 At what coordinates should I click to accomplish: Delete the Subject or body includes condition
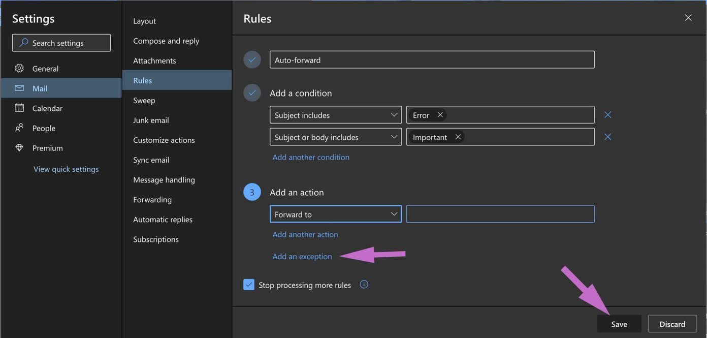tap(607, 137)
